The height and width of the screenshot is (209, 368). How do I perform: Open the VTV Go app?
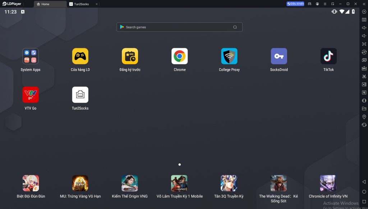(x=31, y=95)
